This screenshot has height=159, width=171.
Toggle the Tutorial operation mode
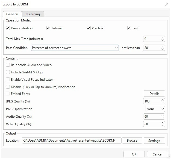pyautogui.click(x=48, y=28)
